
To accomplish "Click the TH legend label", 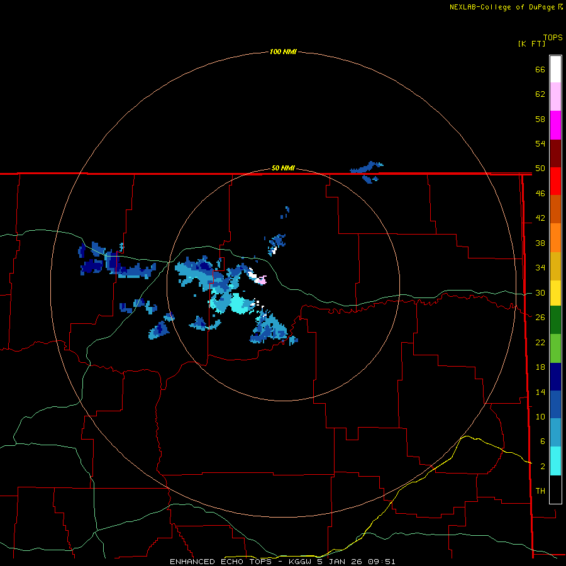I will [x=540, y=491].
